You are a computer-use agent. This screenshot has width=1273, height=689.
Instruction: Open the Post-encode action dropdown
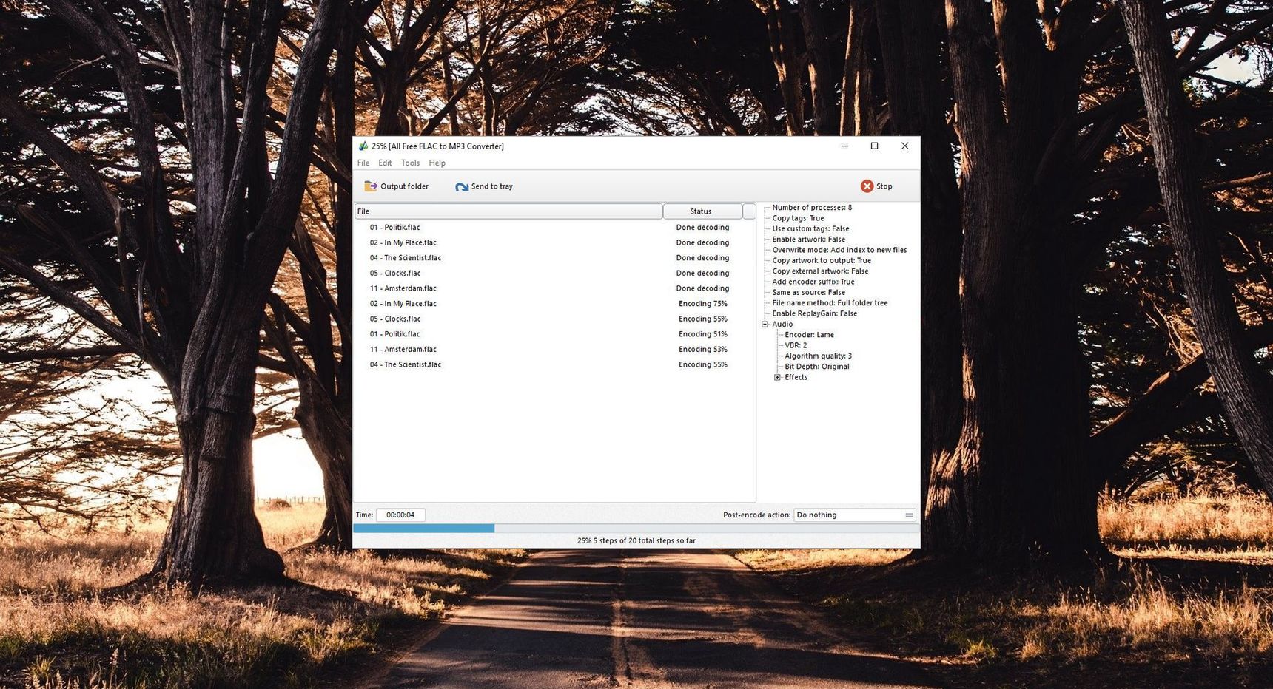(855, 515)
